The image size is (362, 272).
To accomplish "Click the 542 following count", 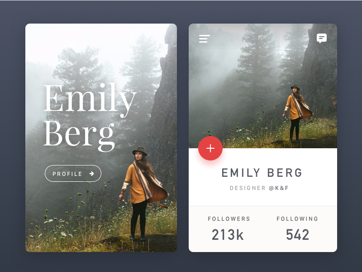I will (297, 235).
